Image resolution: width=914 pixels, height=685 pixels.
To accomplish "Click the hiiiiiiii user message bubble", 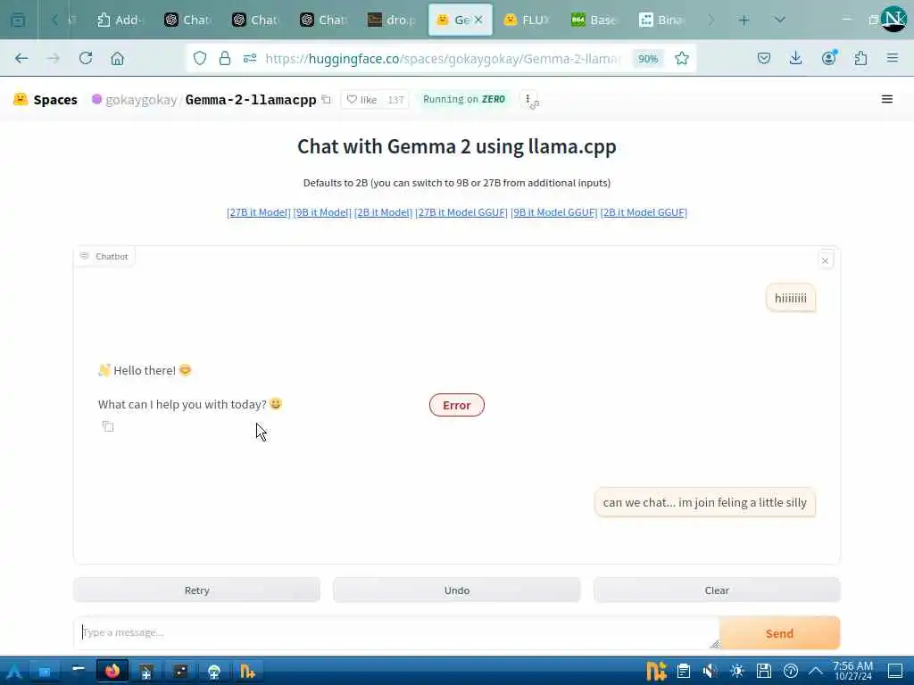I will coord(791,298).
